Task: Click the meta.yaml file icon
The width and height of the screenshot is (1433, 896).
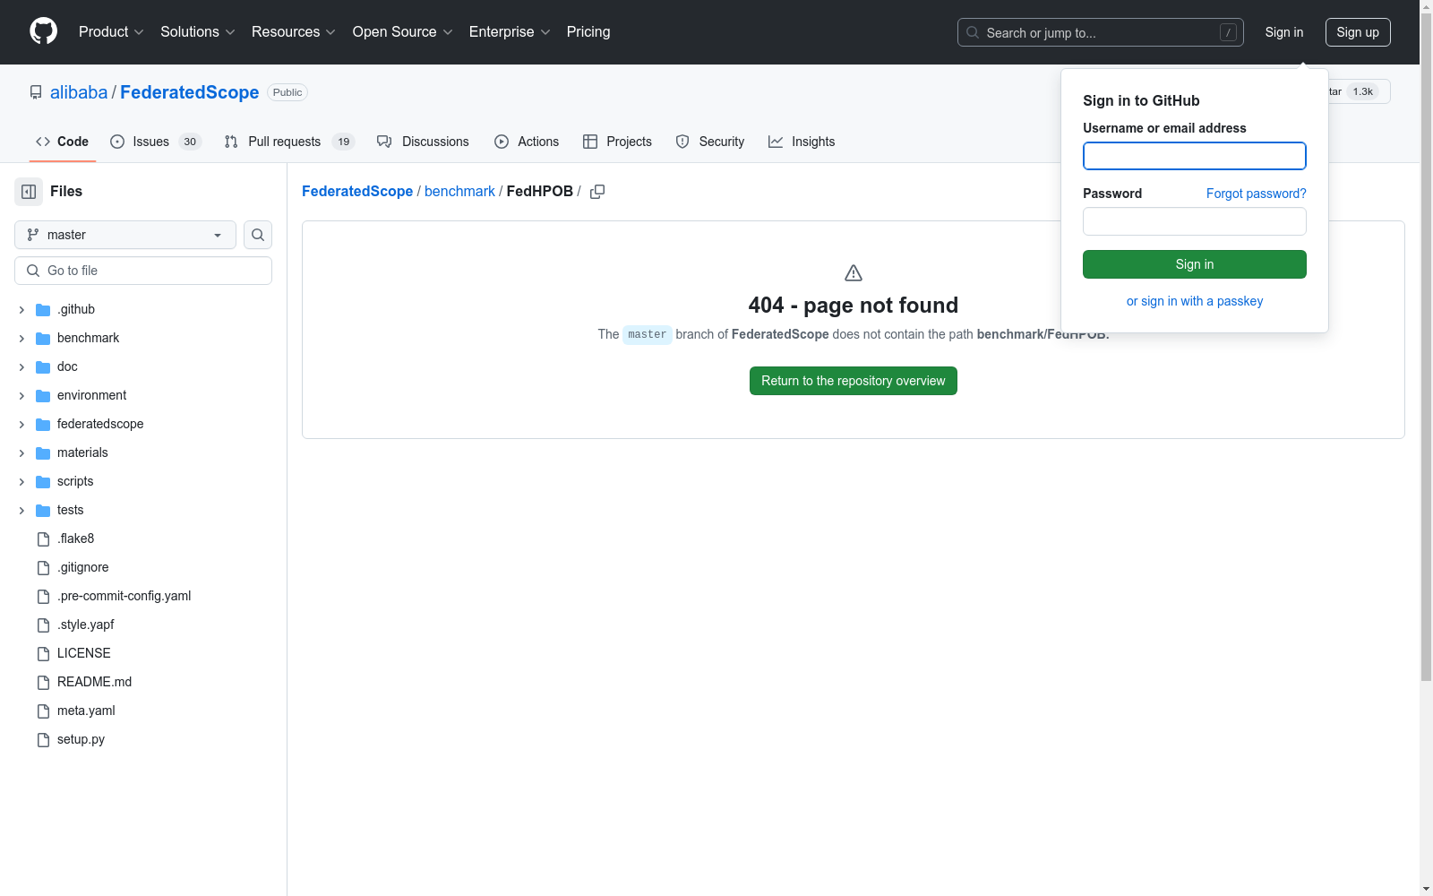Action: [x=43, y=711]
